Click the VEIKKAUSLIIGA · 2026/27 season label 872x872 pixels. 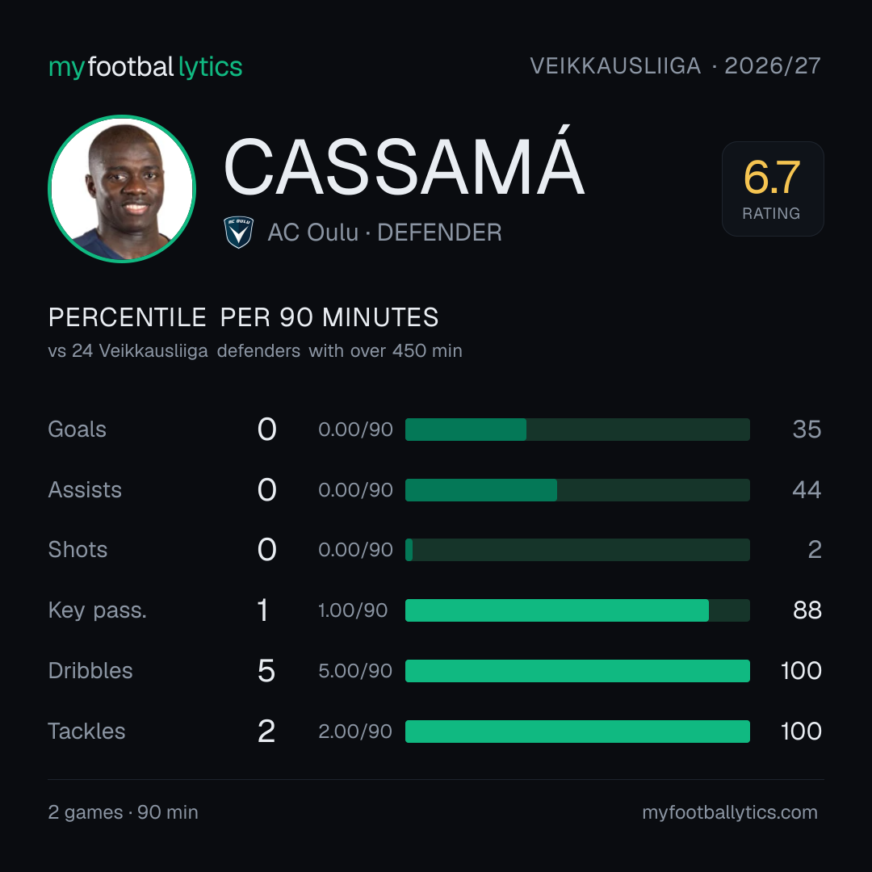point(675,65)
